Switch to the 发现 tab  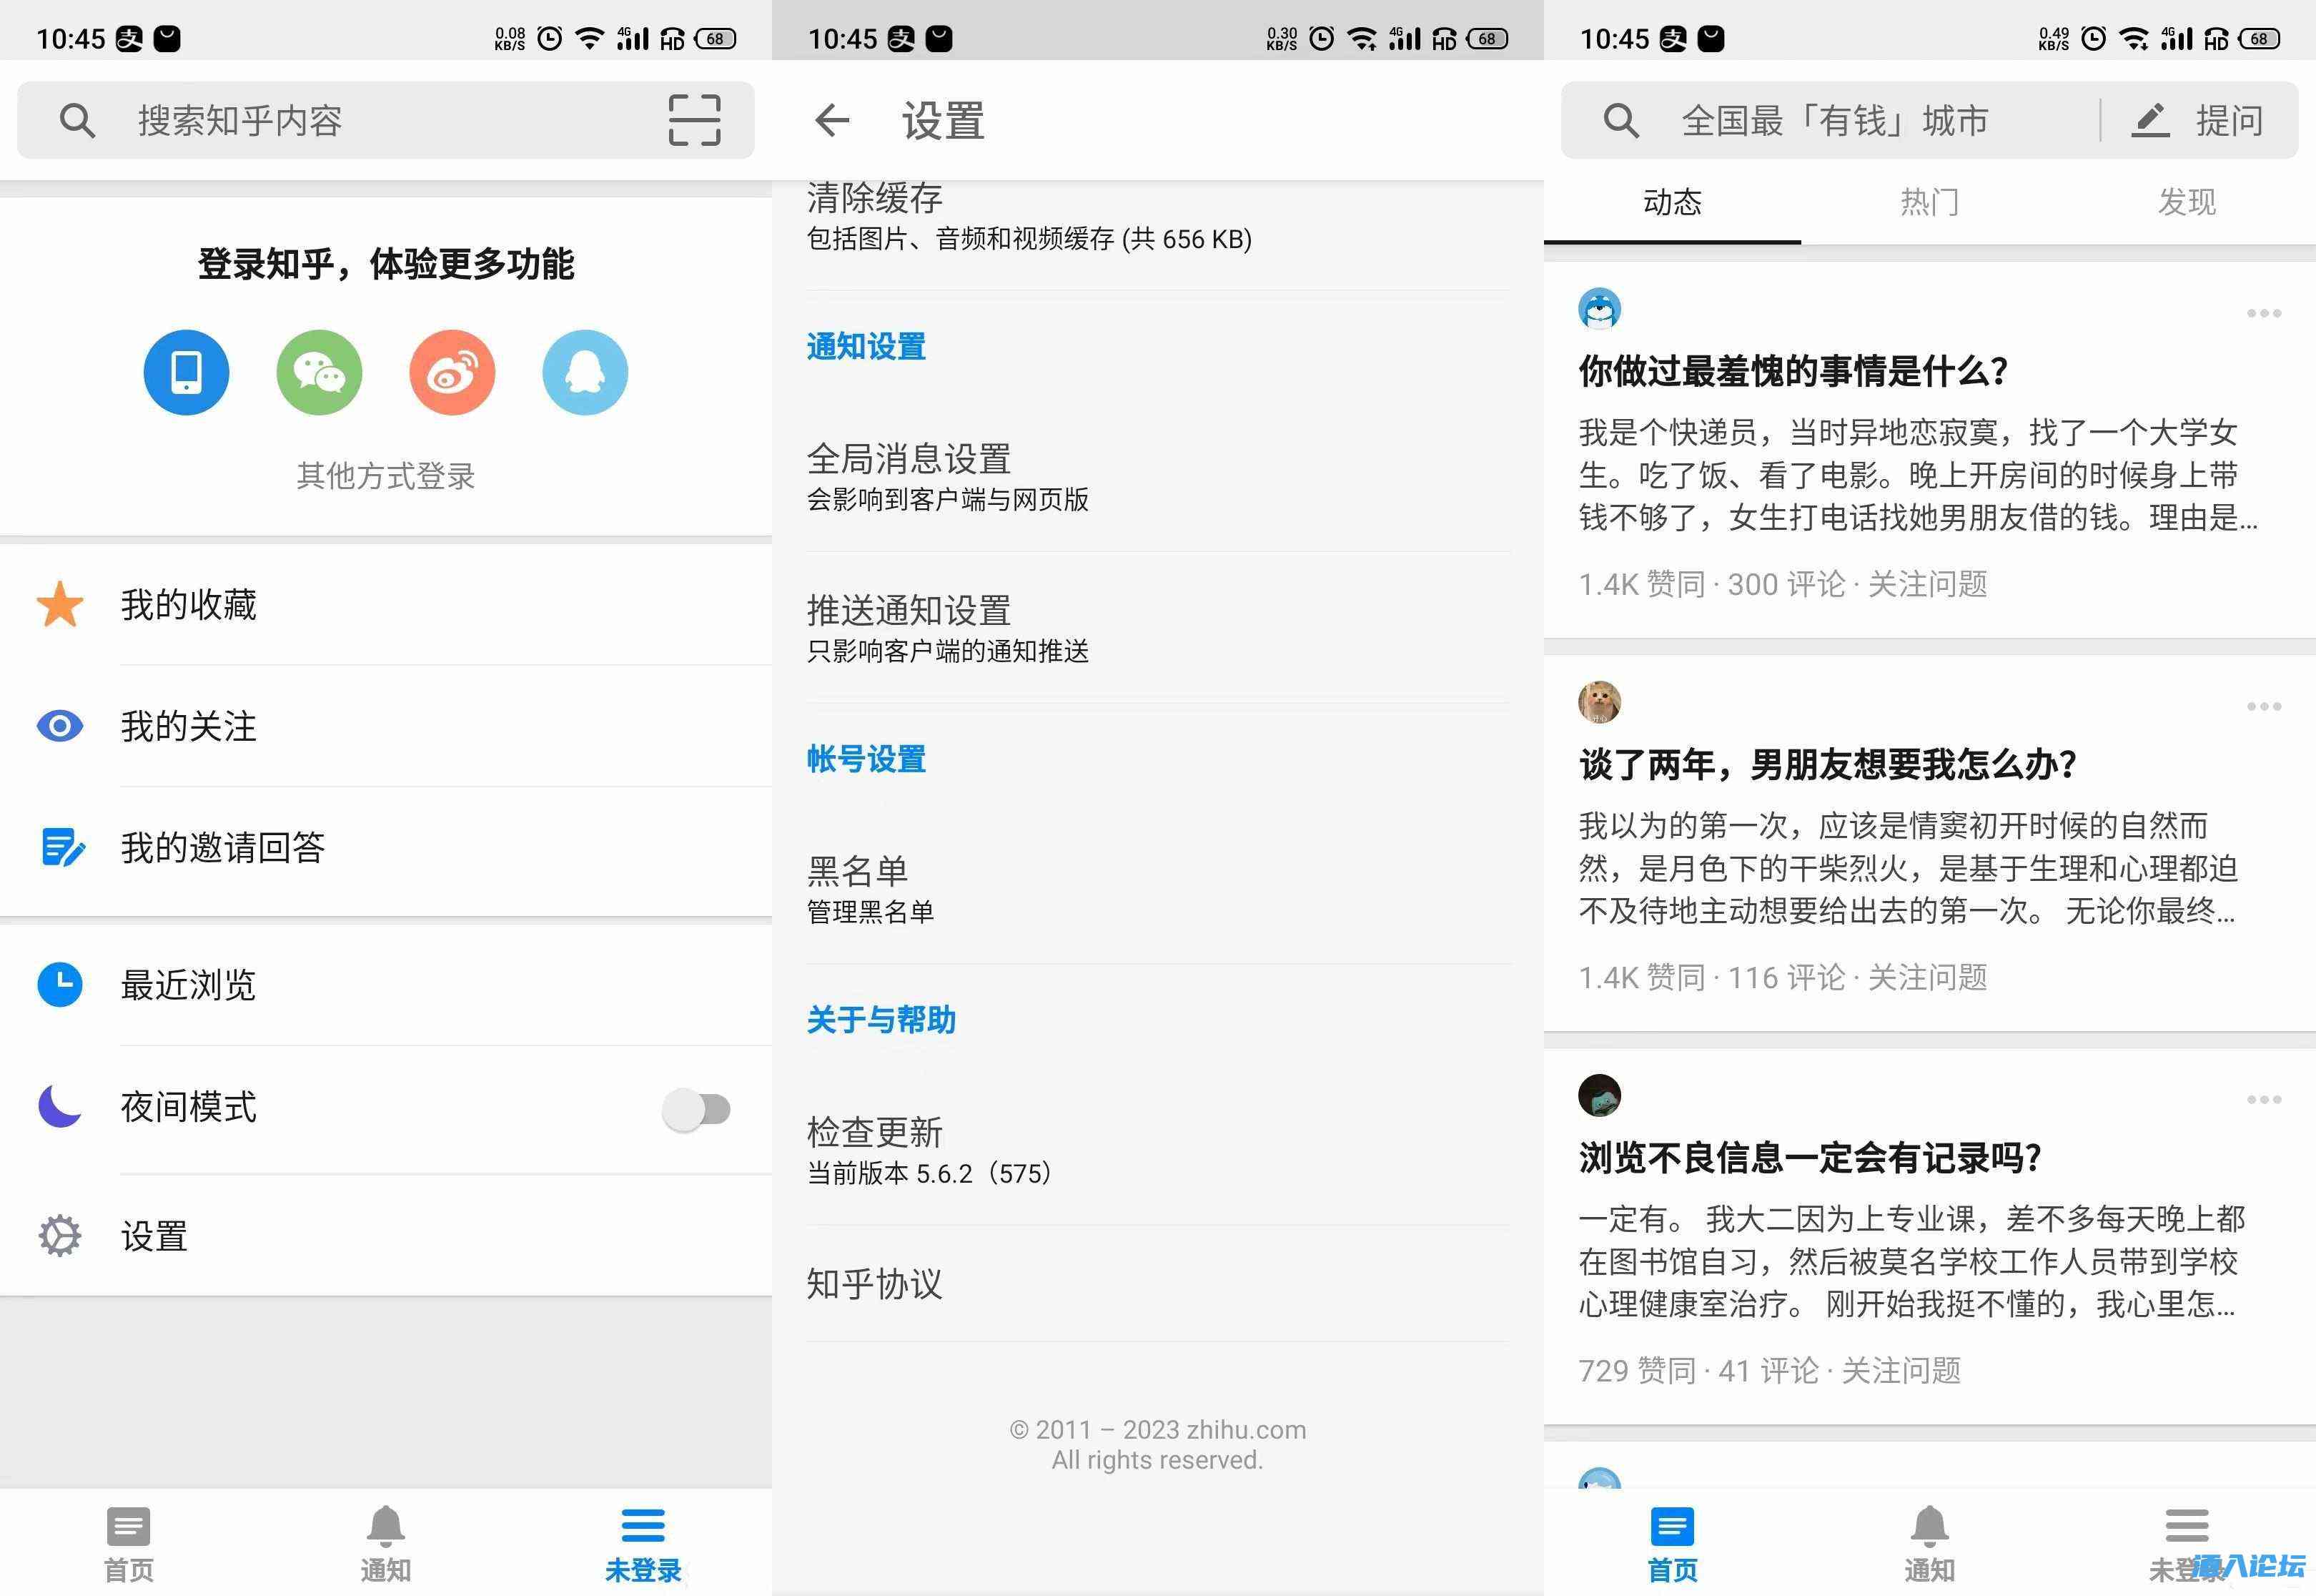point(2186,202)
